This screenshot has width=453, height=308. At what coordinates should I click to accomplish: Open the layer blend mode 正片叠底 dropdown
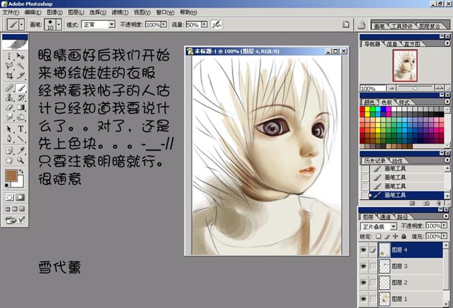pyautogui.click(x=378, y=226)
